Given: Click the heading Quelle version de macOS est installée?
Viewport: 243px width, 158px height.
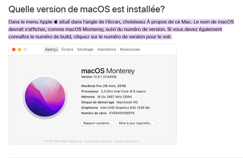Looking at the screenshot, I should (x=86, y=9).
